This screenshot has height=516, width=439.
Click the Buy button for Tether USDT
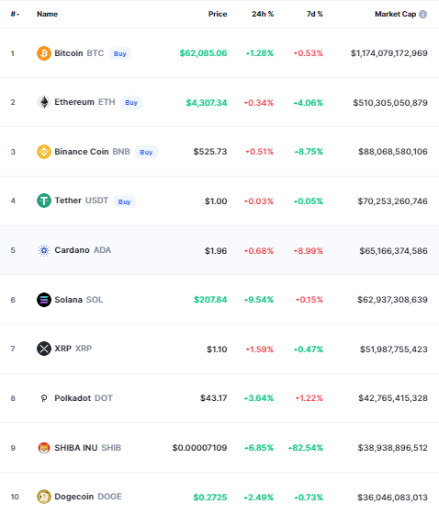tap(125, 201)
